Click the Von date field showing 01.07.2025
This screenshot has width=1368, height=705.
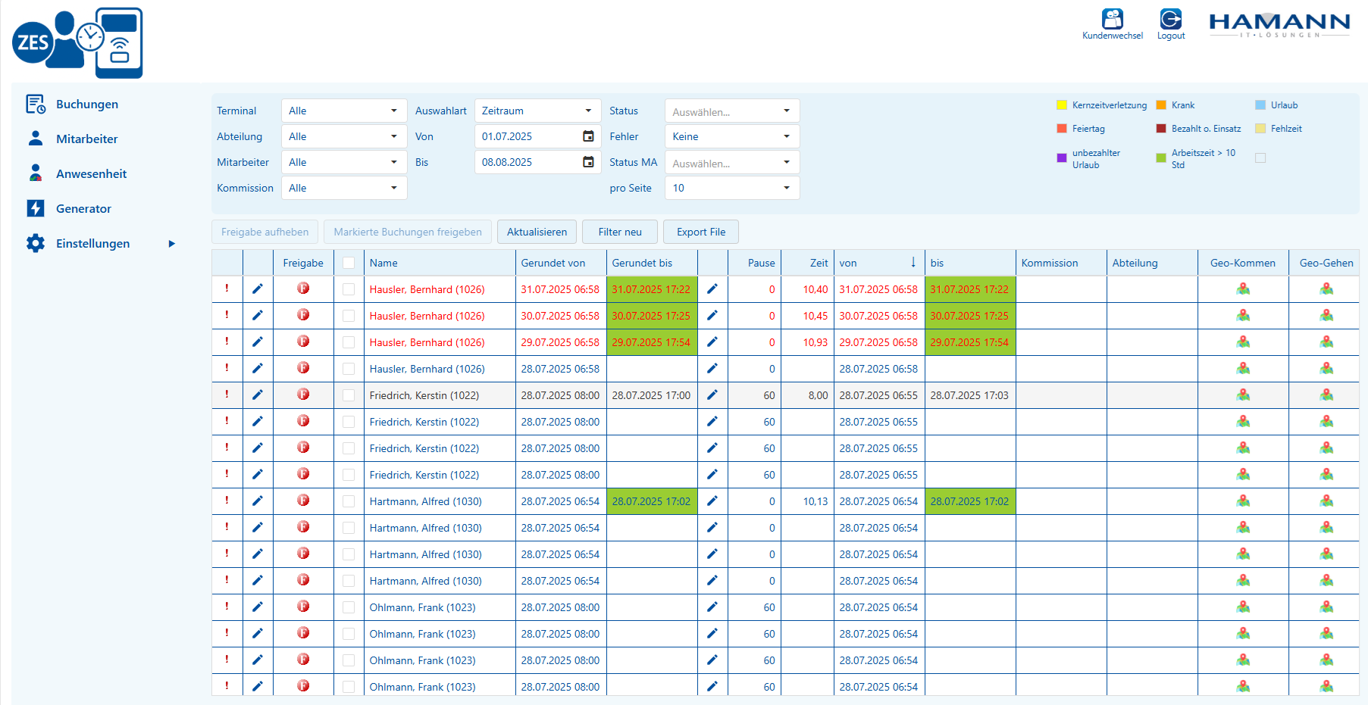[538, 136]
